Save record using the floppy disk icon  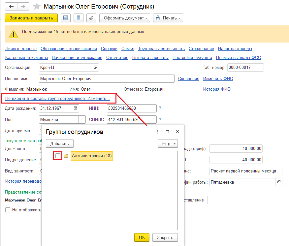[x=65, y=18]
